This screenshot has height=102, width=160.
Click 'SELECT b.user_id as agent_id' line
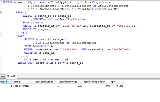48,39
